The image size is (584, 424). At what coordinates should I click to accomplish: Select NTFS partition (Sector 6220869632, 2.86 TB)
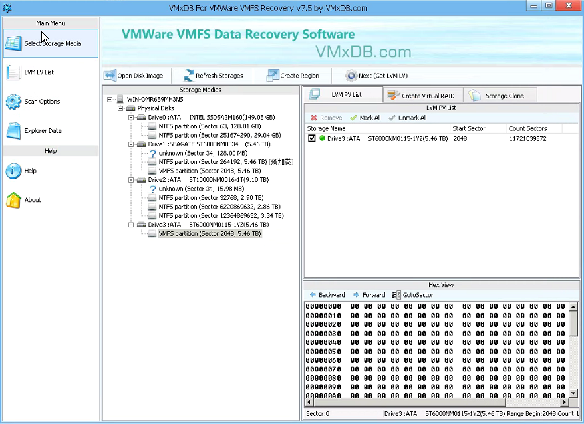click(219, 207)
